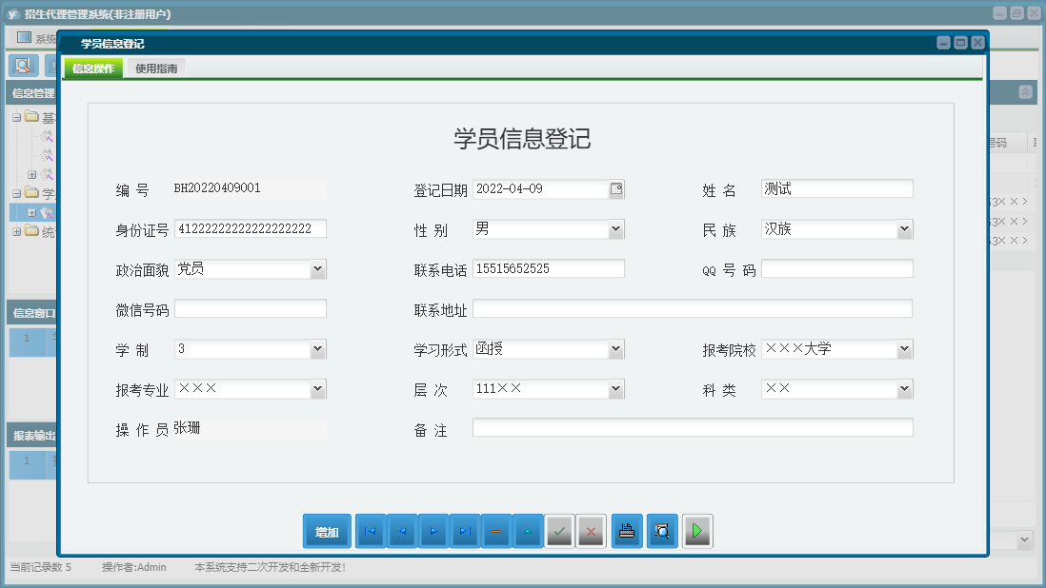Click the red X cancel icon
This screenshot has width=1046, height=588.
(591, 532)
